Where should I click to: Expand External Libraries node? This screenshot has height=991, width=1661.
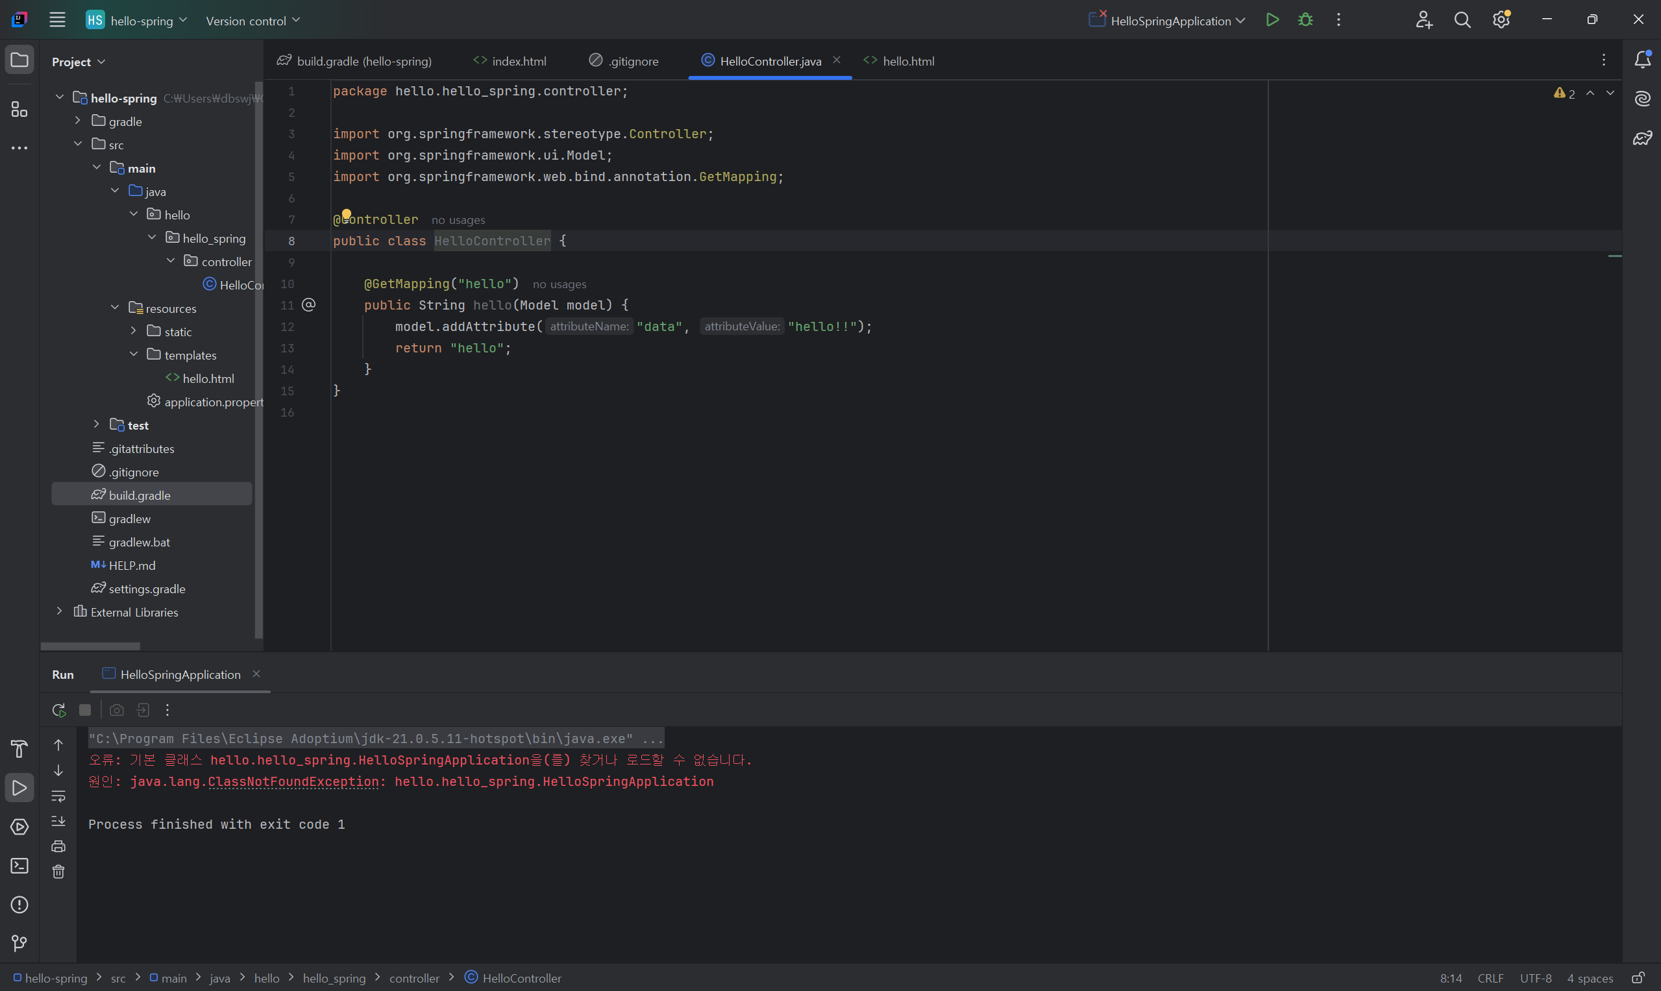click(60, 611)
